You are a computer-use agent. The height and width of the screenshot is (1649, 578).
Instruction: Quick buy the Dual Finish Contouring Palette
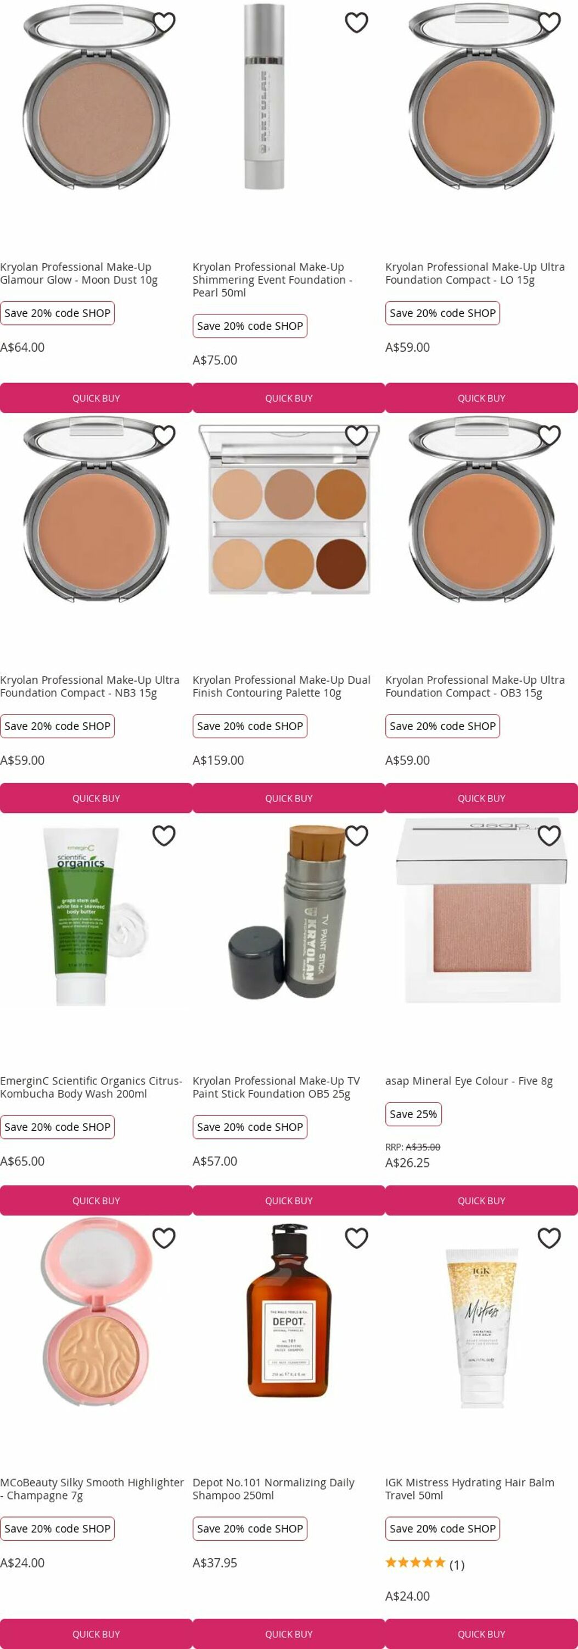pos(288,798)
